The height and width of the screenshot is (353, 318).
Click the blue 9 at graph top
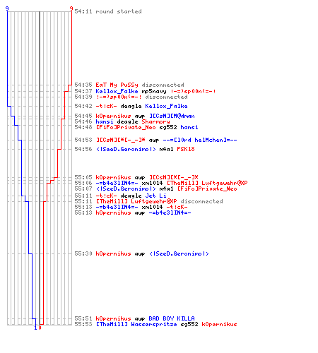pos(7,8)
